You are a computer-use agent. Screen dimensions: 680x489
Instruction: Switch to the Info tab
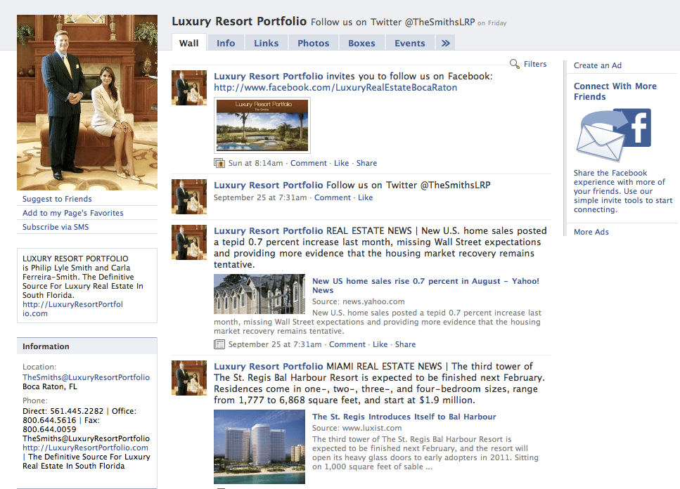[x=226, y=43]
